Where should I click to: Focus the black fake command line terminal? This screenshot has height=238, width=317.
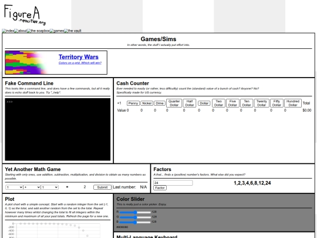[x=58, y=129]
